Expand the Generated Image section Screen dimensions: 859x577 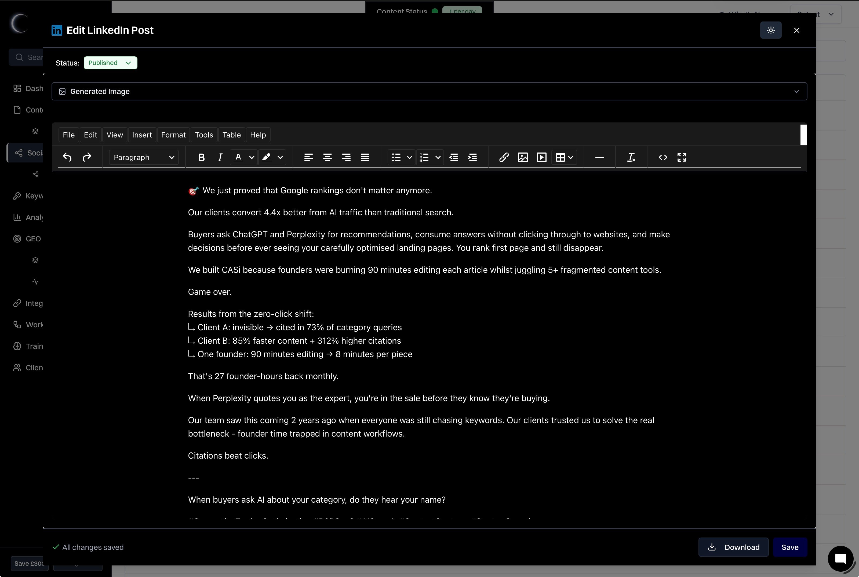pyautogui.click(x=429, y=91)
